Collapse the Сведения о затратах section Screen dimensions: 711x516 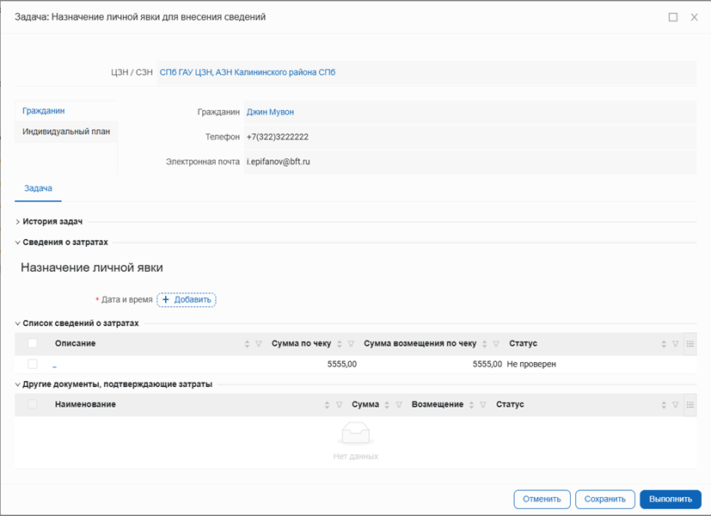pyautogui.click(x=18, y=243)
